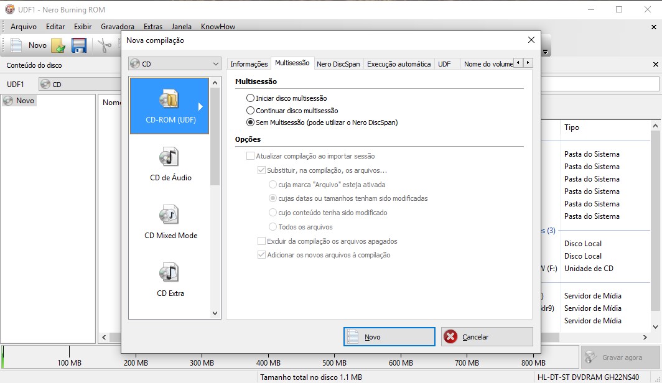This screenshot has height=383, width=662.
Task: Click the horizontal scroll right arrow
Action: pos(645,337)
